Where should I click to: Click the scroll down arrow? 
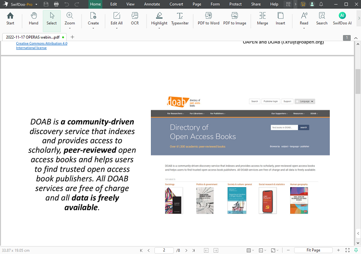click(x=358, y=243)
